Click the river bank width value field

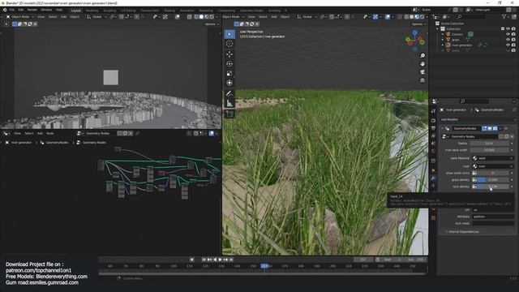[489, 150]
